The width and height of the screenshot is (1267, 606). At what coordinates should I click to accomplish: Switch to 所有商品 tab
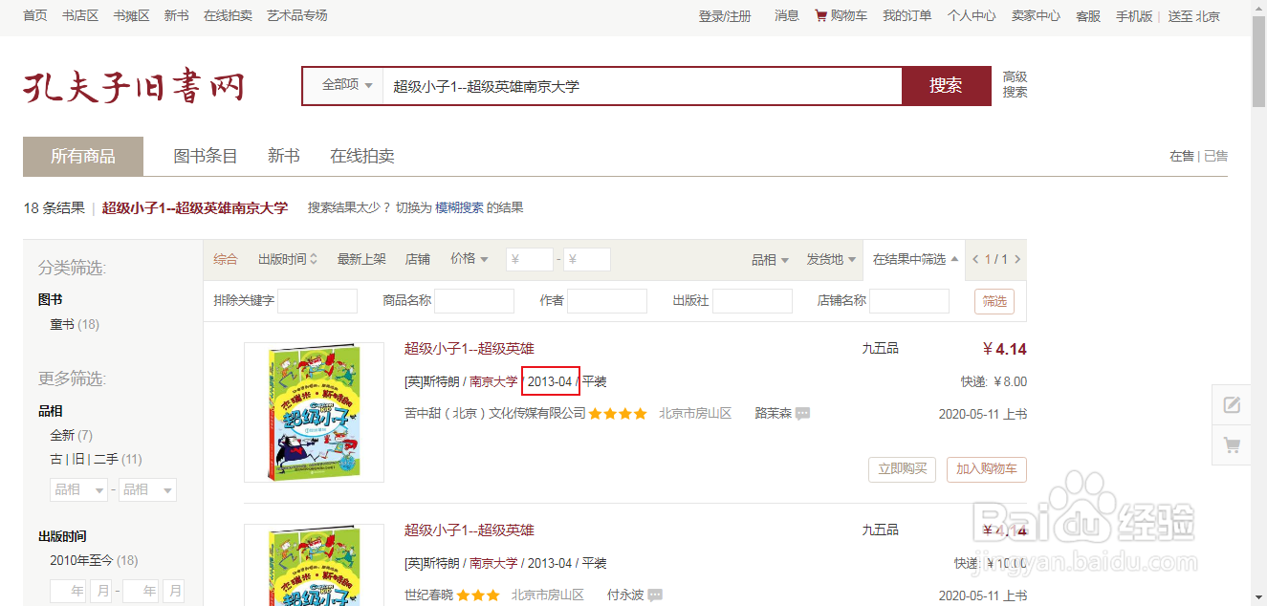[x=83, y=157]
